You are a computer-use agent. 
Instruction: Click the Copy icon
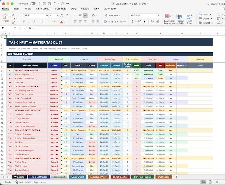[13, 19]
